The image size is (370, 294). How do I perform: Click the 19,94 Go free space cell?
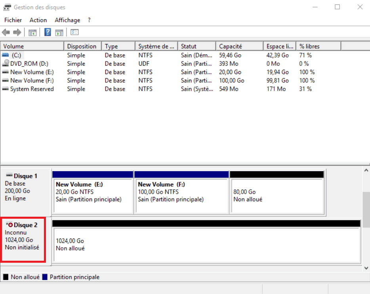tap(277, 72)
